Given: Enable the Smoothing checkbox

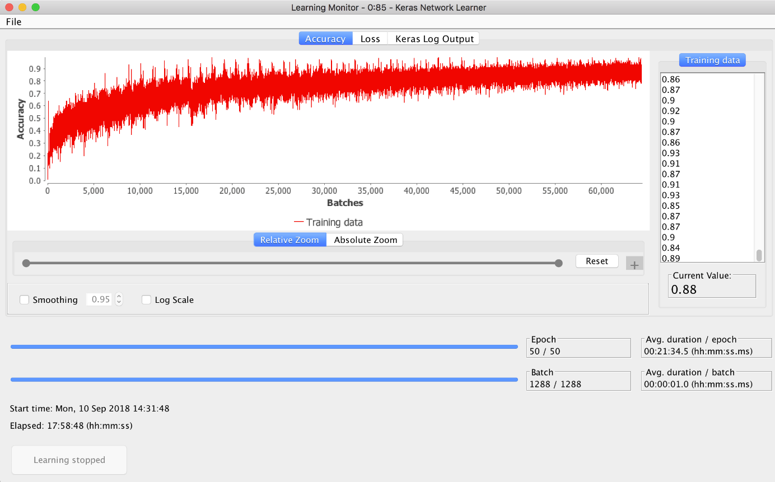Looking at the screenshot, I should click(24, 300).
